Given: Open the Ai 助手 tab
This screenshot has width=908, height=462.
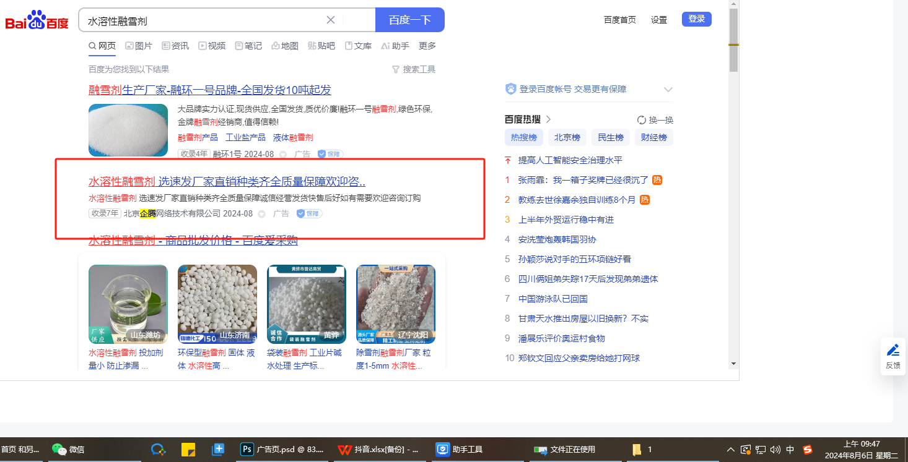Looking at the screenshot, I should (395, 46).
